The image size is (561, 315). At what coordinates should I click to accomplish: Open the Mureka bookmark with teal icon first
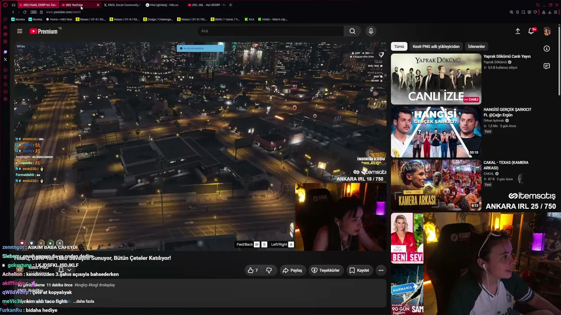coord(18,19)
